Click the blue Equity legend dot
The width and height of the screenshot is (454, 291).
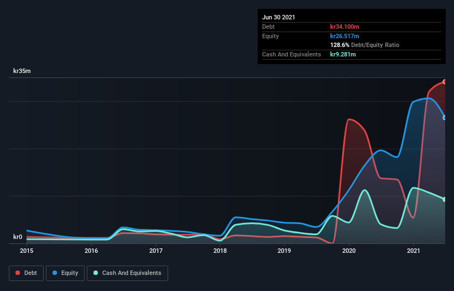point(55,273)
